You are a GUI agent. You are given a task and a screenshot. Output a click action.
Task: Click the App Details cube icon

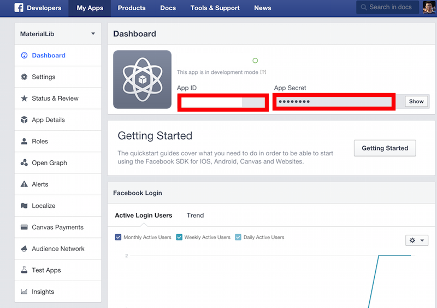[x=24, y=120]
